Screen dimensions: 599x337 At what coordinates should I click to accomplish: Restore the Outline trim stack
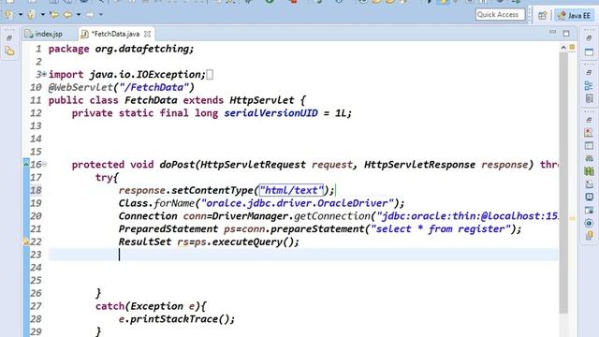click(589, 72)
